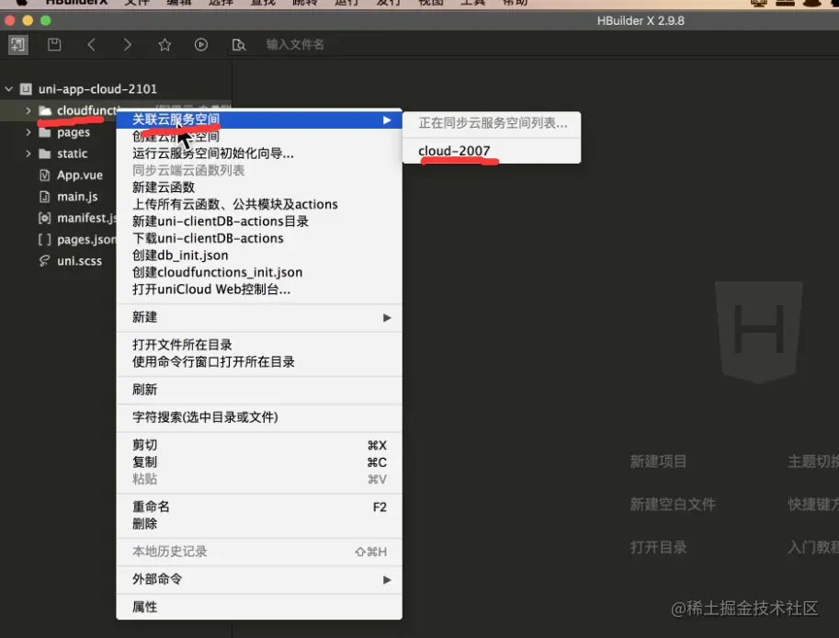Focus the file name search input field
The width and height of the screenshot is (839, 638).
pyautogui.click(x=295, y=44)
